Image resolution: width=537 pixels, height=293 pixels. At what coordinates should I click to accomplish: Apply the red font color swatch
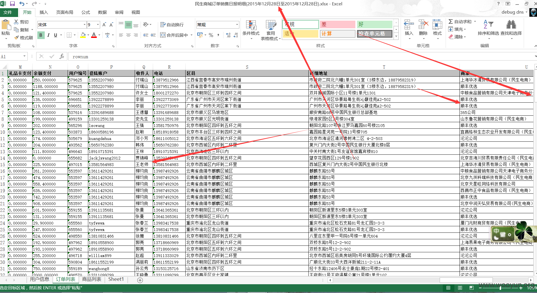point(94,35)
